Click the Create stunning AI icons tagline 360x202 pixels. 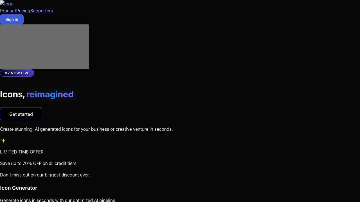(x=86, y=129)
